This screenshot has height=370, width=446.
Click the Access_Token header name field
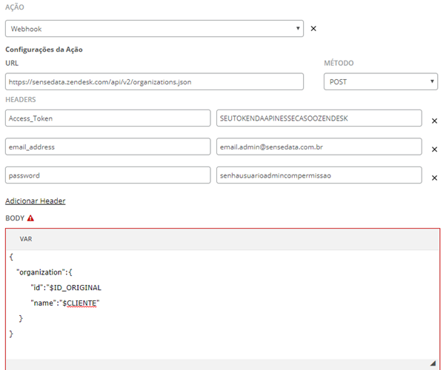[x=108, y=118]
